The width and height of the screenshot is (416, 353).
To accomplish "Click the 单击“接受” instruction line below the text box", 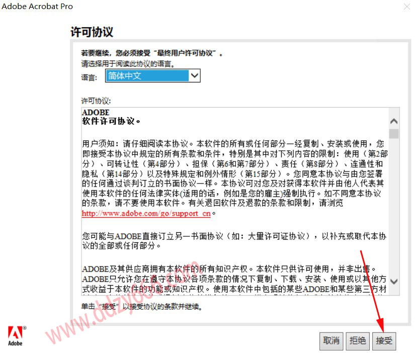I will [x=142, y=307].
